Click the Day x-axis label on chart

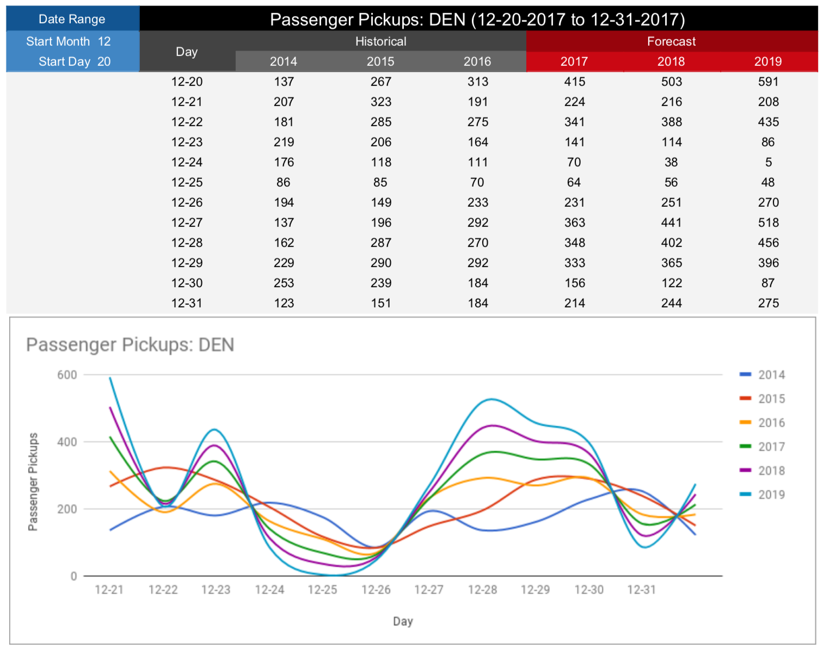(403, 621)
